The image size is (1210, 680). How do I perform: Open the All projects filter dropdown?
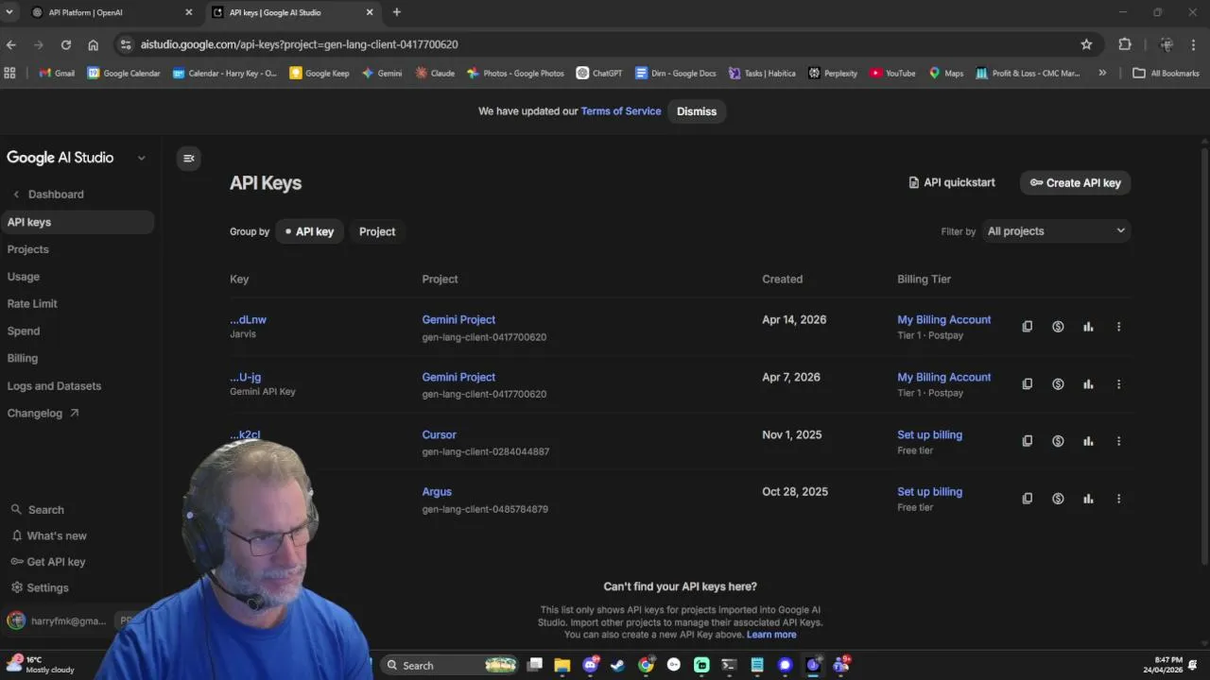click(x=1056, y=230)
